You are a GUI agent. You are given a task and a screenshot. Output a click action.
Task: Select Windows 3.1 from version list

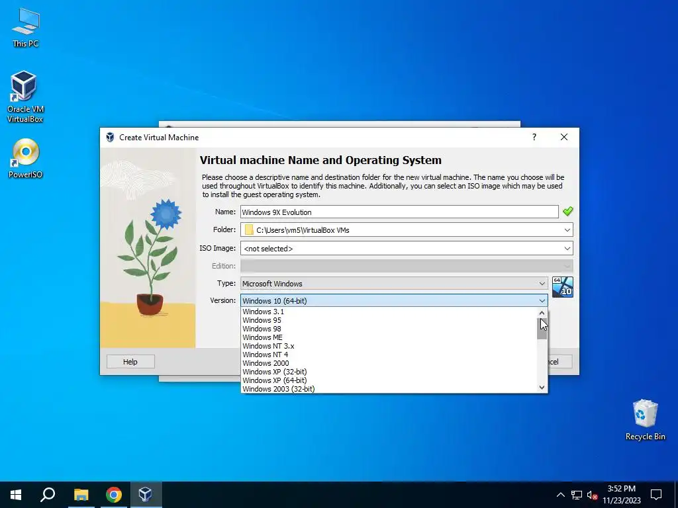389,312
